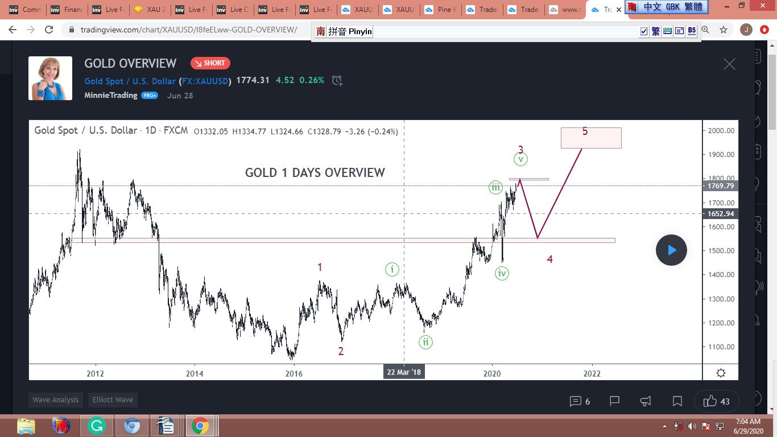Click the IME B5 encoding button

692,31
